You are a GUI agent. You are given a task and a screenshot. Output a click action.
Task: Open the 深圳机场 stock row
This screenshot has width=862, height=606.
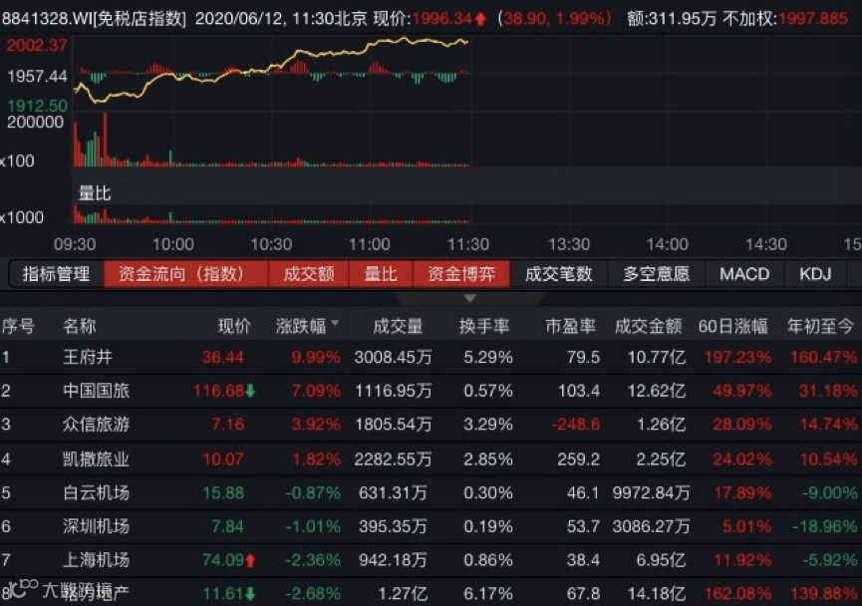click(431, 526)
